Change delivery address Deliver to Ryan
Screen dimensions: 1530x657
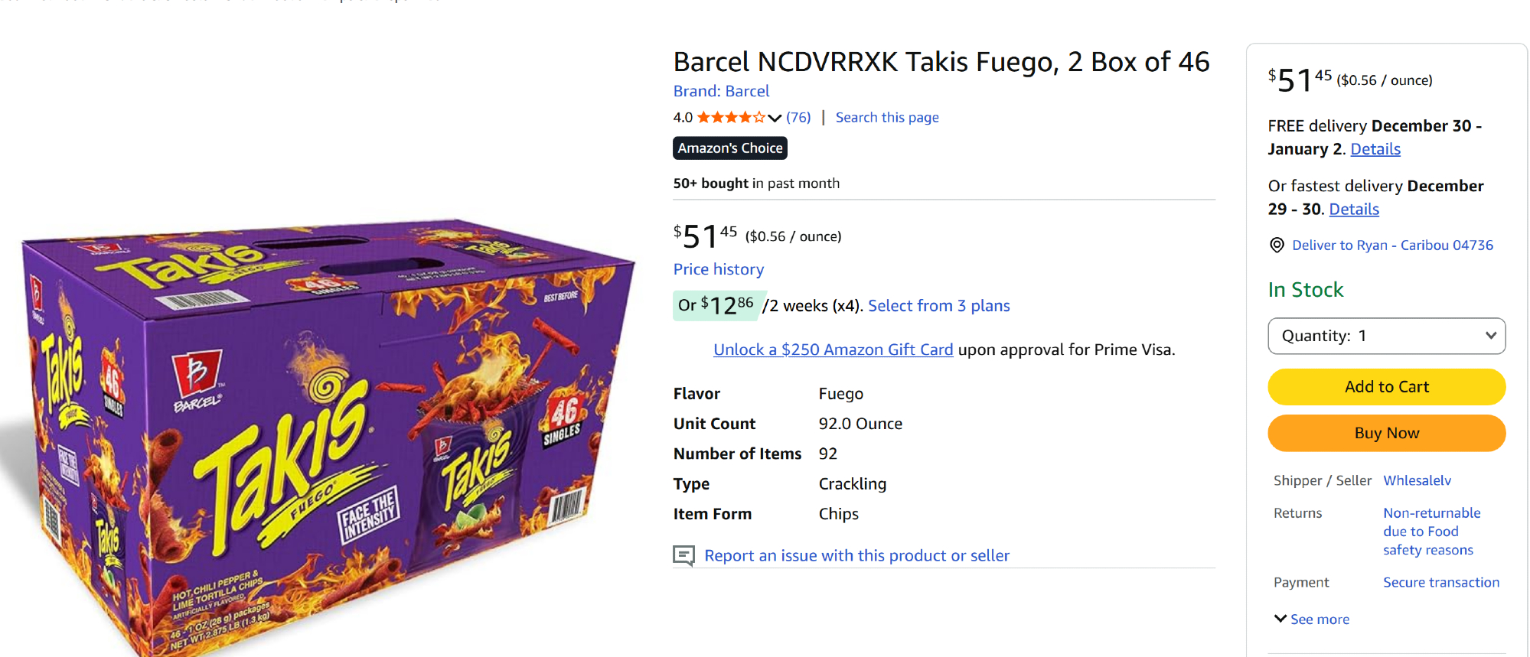point(1391,246)
